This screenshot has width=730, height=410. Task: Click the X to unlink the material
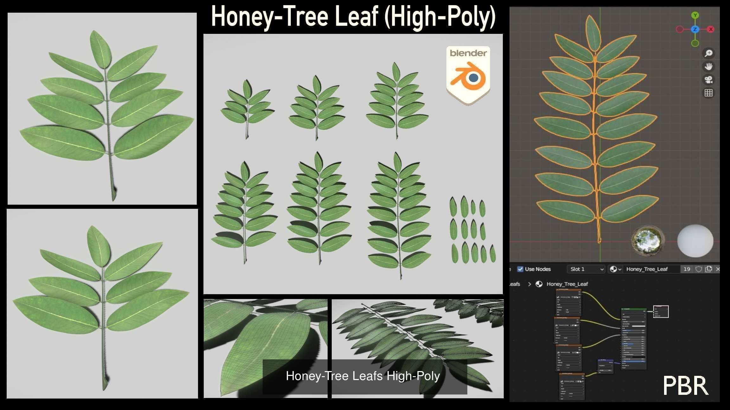pyautogui.click(x=718, y=269)
